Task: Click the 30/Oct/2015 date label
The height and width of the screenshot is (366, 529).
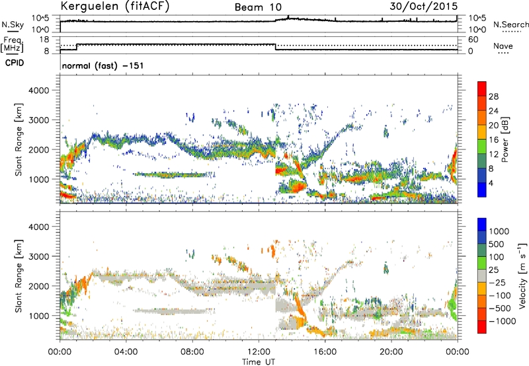Action: click(424, 7)
